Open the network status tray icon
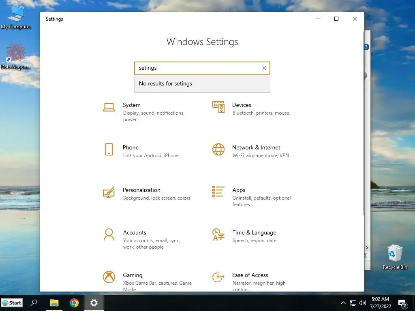The image size is (415, 311). coord(353,303)
